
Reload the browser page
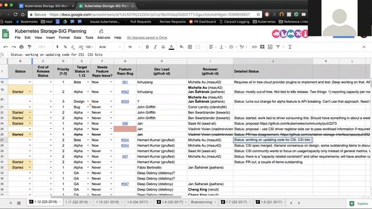coord(16,15)
